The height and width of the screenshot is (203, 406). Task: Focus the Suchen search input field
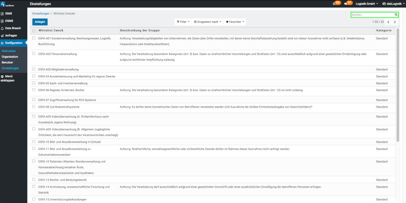point(372,15)
